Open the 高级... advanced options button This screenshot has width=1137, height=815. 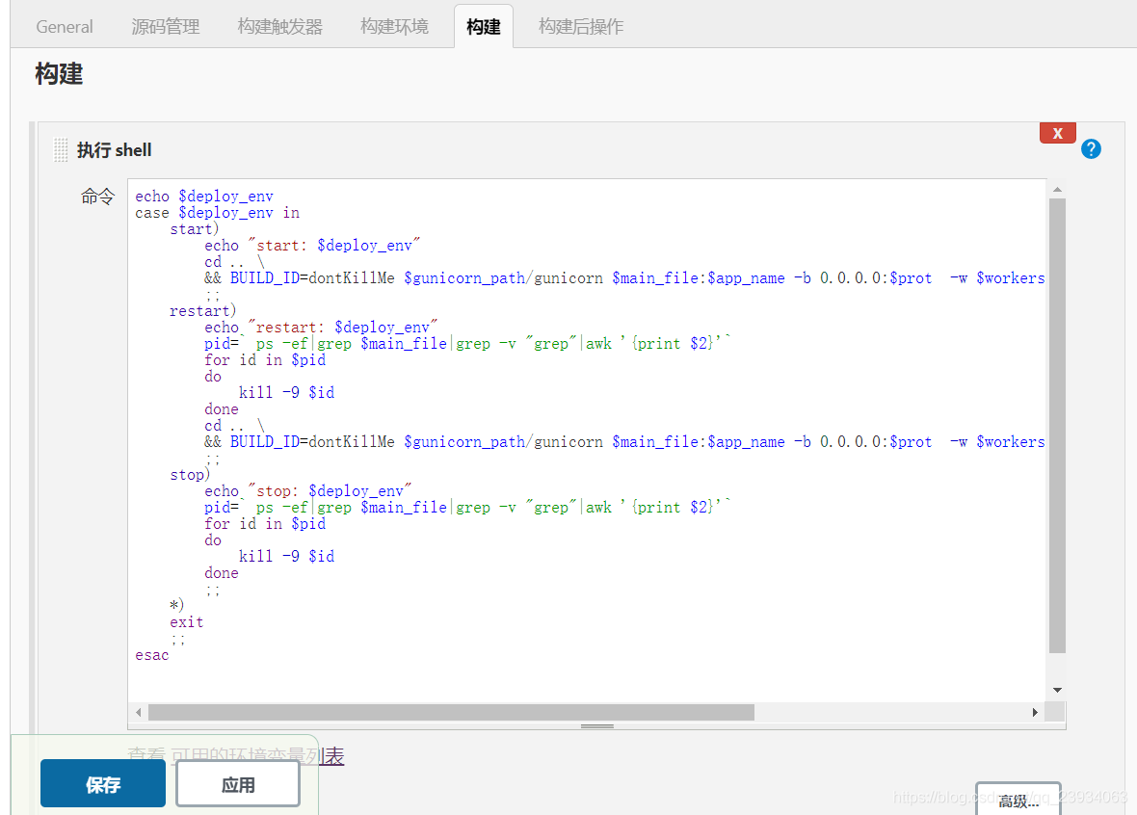pos(1018,800)
